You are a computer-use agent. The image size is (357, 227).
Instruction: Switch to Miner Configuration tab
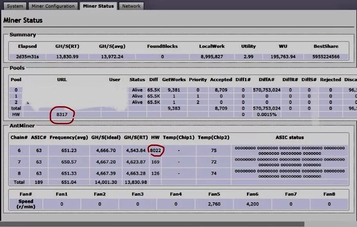(x=53, y=6)
